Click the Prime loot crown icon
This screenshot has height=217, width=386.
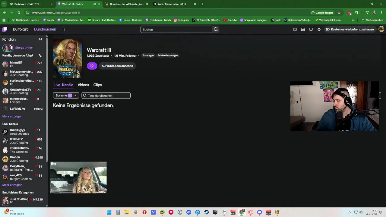coord(295,29)
